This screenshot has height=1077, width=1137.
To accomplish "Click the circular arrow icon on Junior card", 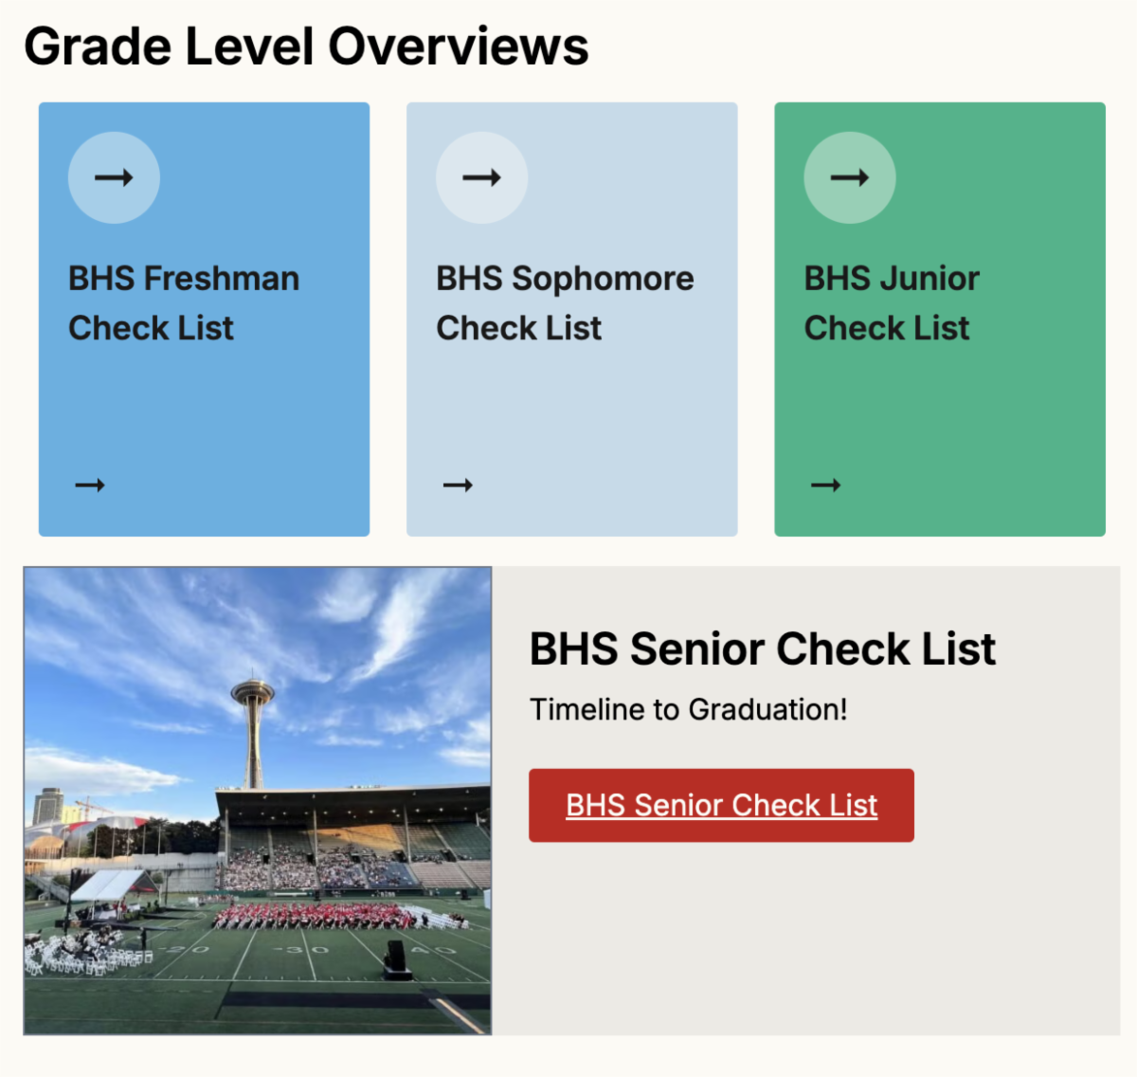I will tap(850, 177).
